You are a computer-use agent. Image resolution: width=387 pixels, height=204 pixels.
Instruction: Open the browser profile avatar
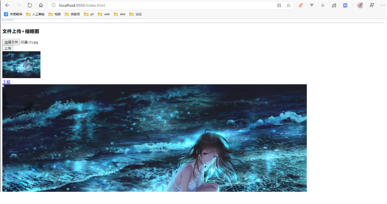tap(360, 5)
